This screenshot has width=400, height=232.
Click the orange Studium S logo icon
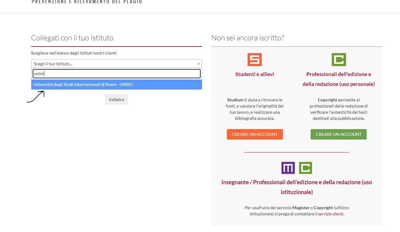coord(255,59)
